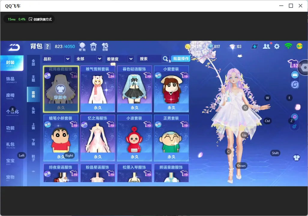
Task: Switch to the 饰品 tab
Action: 12,79
